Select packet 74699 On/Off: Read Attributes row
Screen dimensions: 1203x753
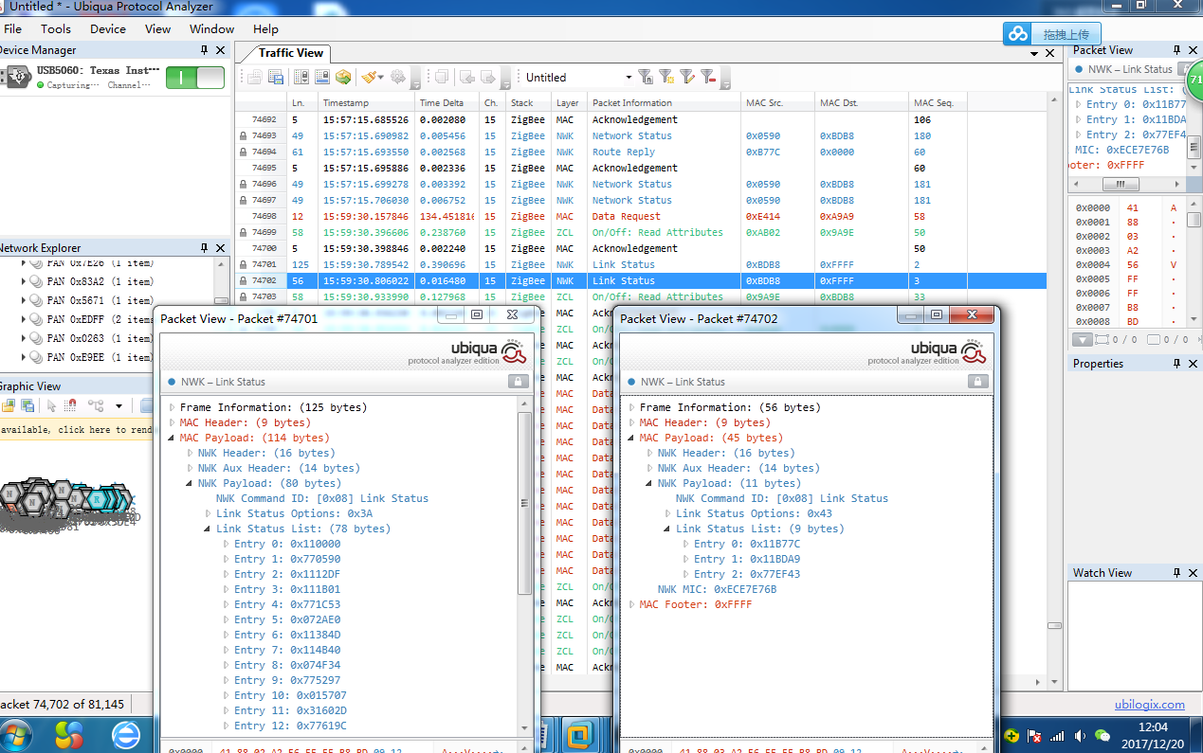(641, 232)
